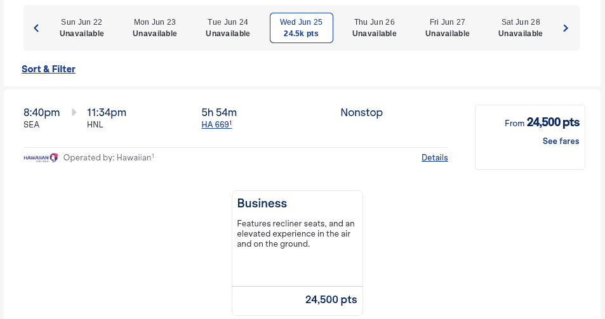Screen dimensions: 605x319
Task: Click the next dates right arrow
Action: pyautogui.click(x=566, y=28)
